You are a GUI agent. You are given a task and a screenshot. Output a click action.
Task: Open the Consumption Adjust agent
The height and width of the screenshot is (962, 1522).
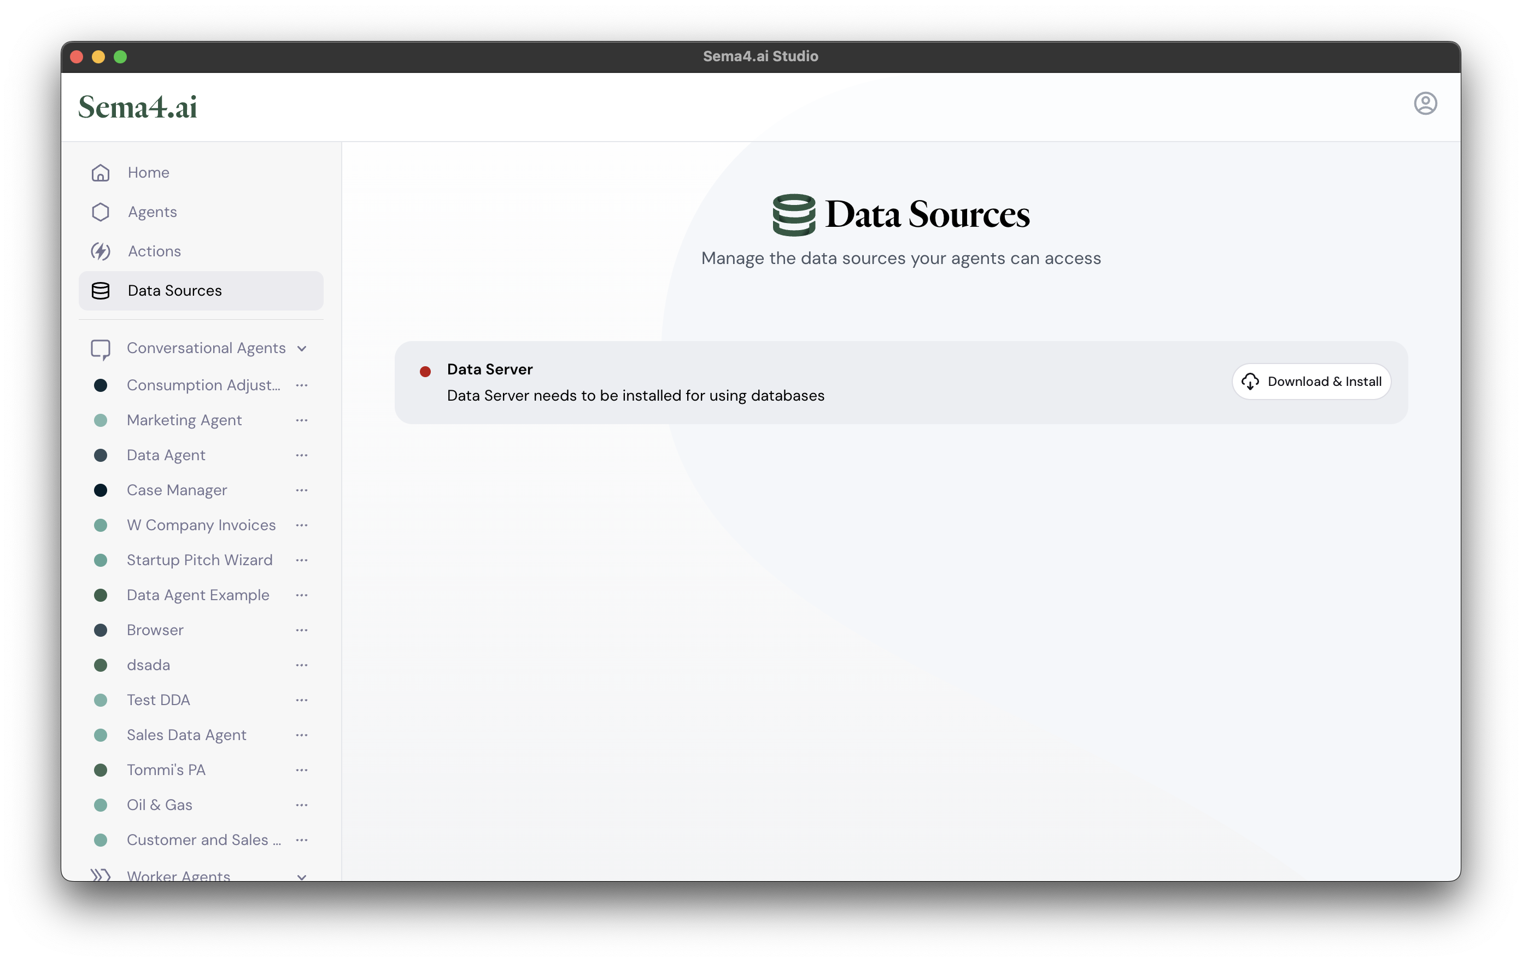coord(203,385)
